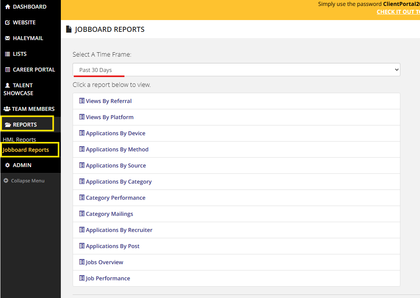Click the Website edit icon in sidebar
Screen dimensions: 420x298
[x=7, y=22]
